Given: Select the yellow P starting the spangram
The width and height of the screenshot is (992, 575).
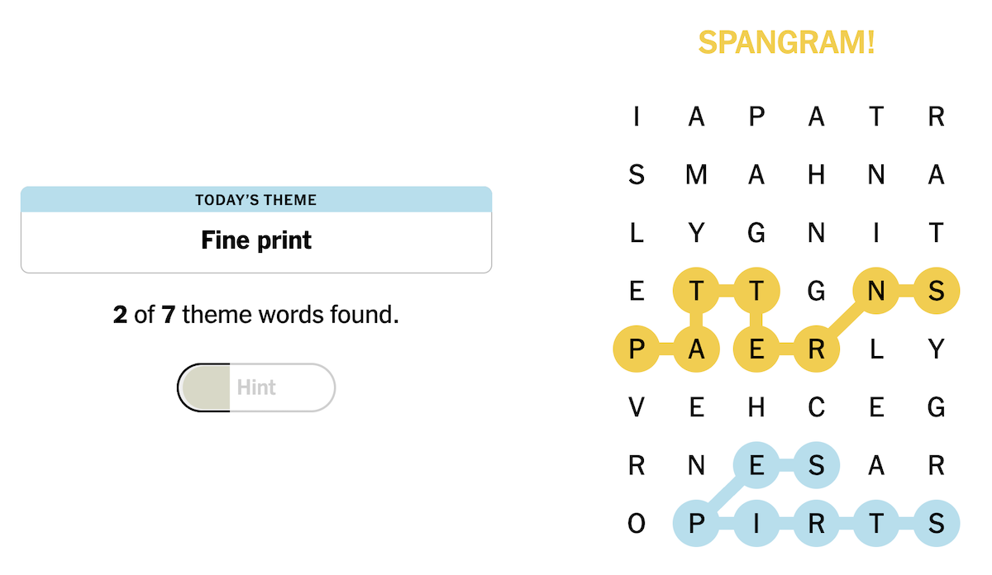Looking at the screenshot, I should tap(636, 349).
